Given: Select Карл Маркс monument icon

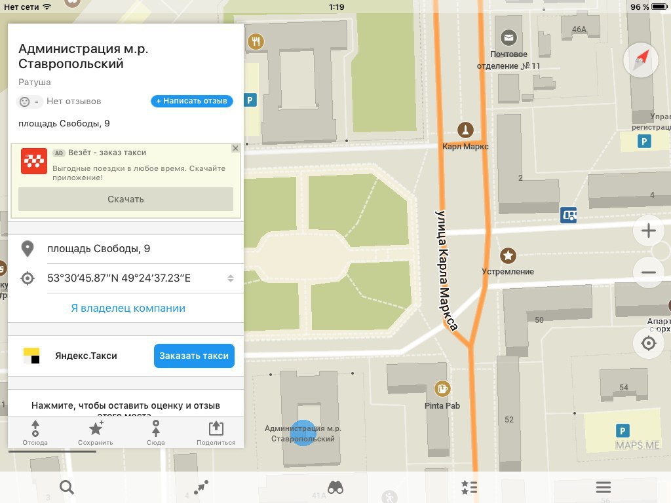Looking at the screenshot, I should click(465, 129).
